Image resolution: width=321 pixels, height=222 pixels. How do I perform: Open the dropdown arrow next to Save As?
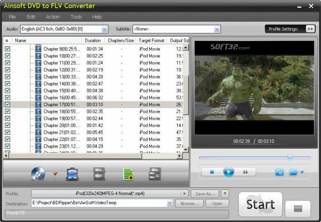(225, 194)
